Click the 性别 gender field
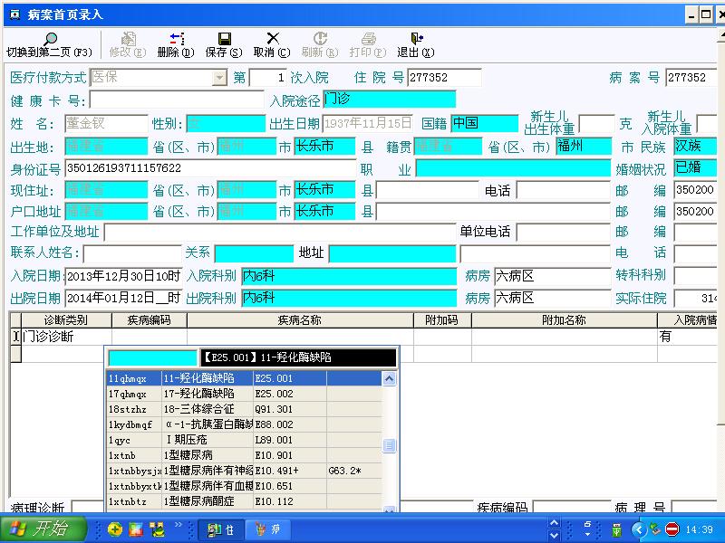Viewport: 725px width, 543px height. [x=226, y=123]
